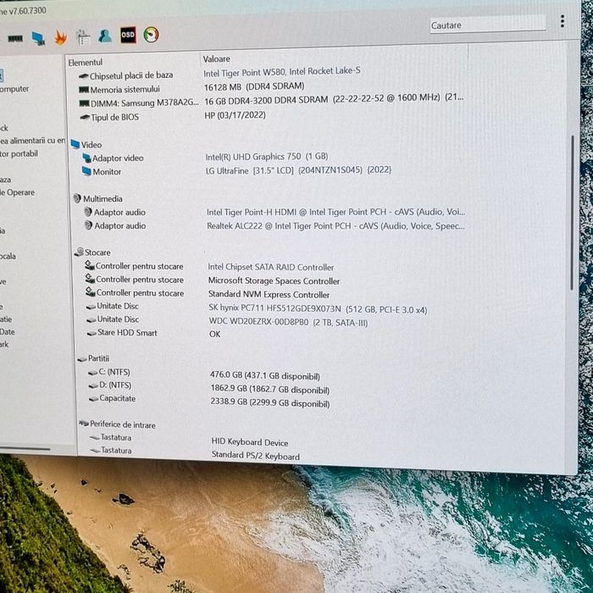Select the Periferice de intrare header

click(x=117, y=424)
